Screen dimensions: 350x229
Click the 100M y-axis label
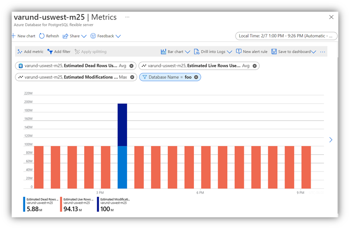click(29, 144)
